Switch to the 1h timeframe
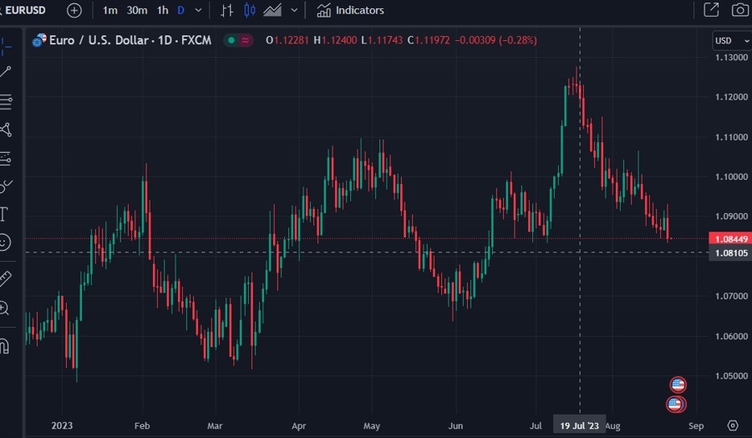 (163, 10)
